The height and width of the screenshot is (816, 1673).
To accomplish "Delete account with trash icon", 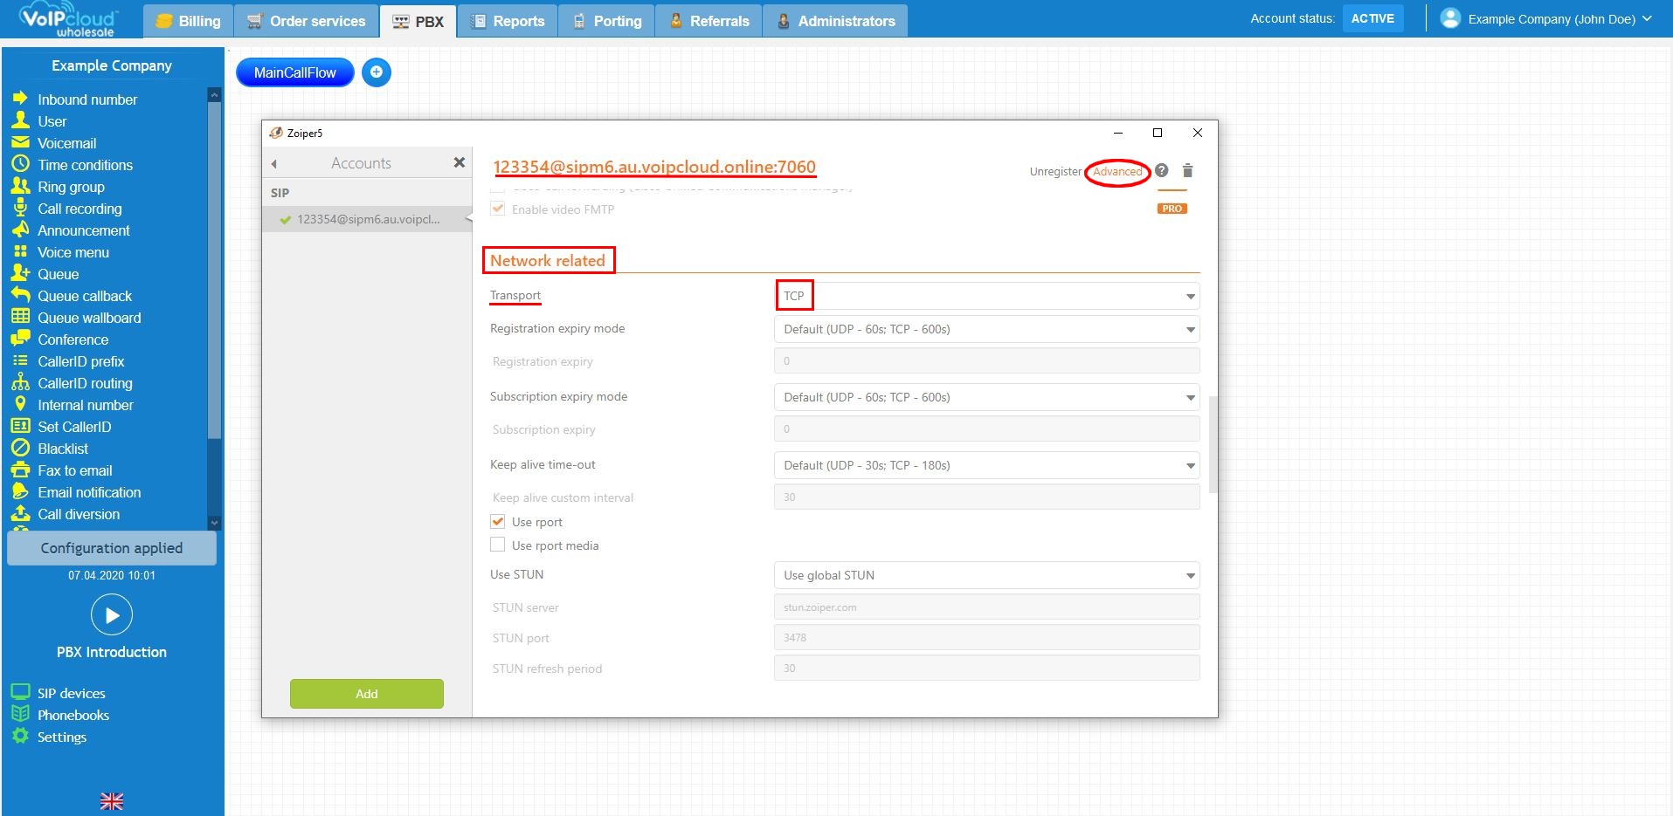I will click(1187, 170).
